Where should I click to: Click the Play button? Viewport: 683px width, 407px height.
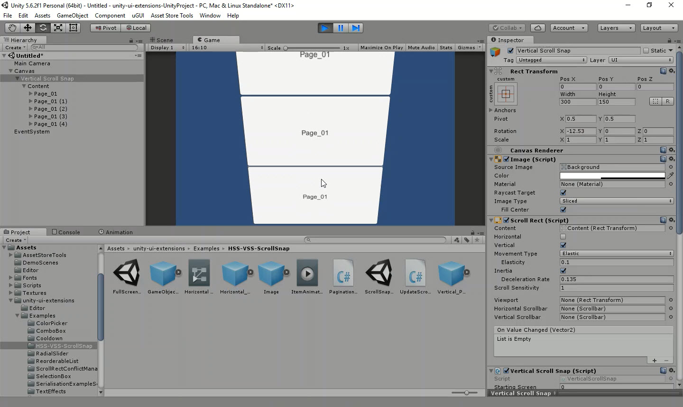[325, 28]
